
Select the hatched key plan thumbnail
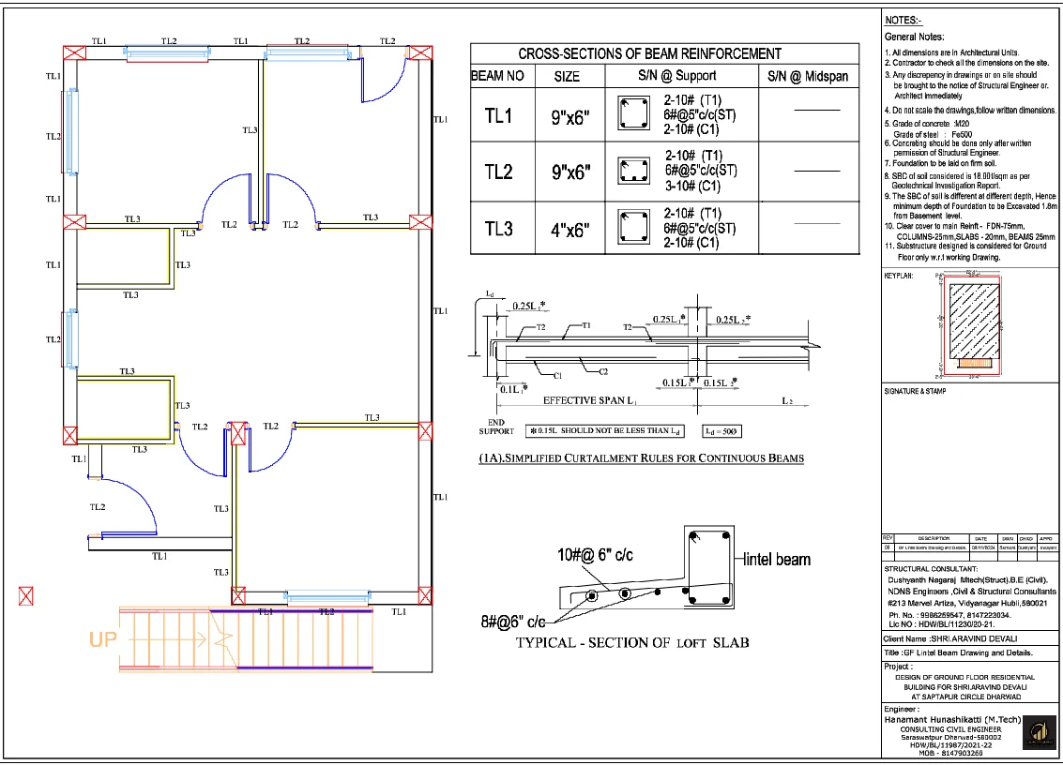pyautogui.click(x=974, y=322)
